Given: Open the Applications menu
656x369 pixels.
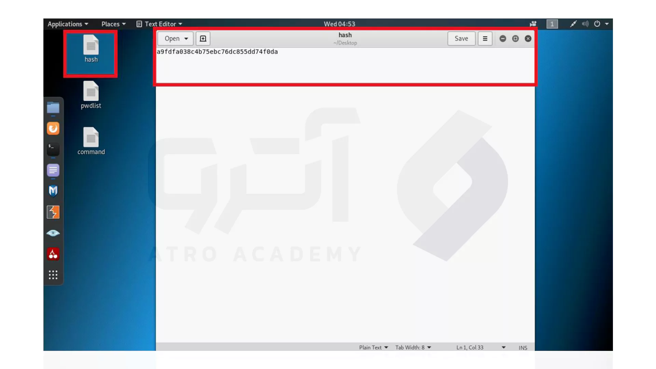Looking at the screenshot, I should (68, 24).
